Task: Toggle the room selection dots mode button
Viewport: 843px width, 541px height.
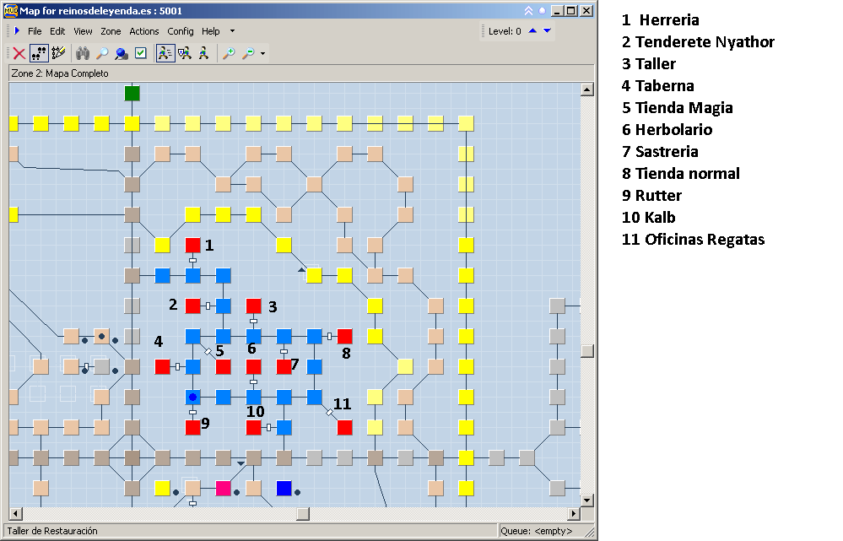Action: click(39, 53)
